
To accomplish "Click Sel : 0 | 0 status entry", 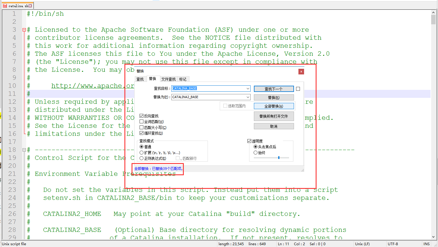I will pos(318,244).
